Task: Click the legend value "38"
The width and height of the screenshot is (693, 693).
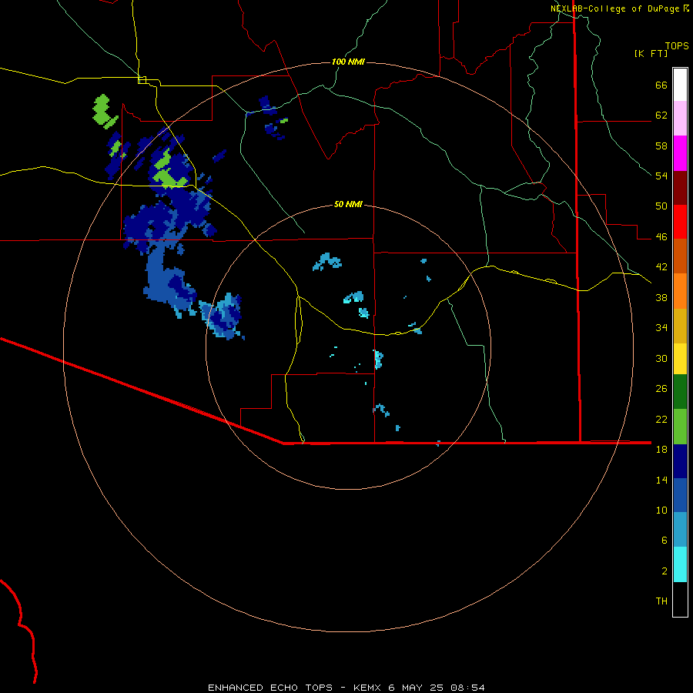Action: 661,297
